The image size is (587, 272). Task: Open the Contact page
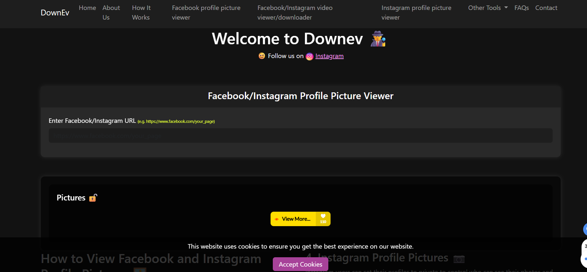tap(546, 8)
